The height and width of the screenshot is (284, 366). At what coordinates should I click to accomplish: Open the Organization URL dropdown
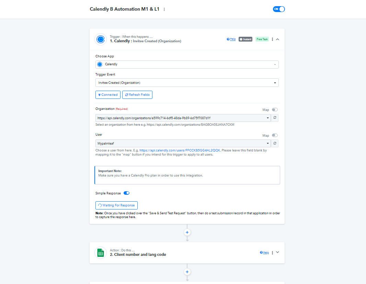coord(183,118)
